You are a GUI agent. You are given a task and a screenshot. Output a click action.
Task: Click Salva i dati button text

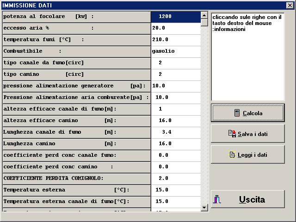tap(253, 134)
